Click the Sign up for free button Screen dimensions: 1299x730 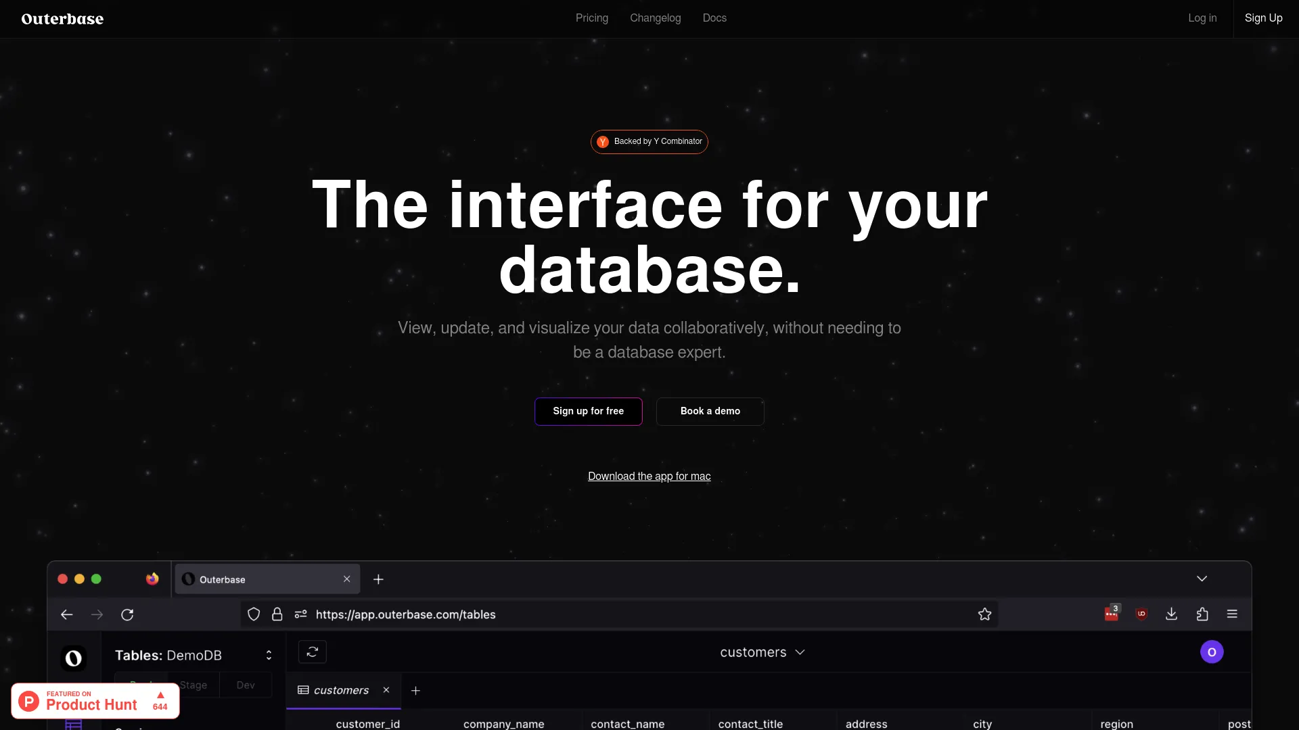point(589,411)
